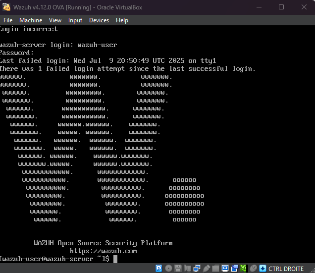Click the 'WAZUH Open Source Security Platform' line
Viewport: 315px width, 273px height.
[x=103, y=243]
